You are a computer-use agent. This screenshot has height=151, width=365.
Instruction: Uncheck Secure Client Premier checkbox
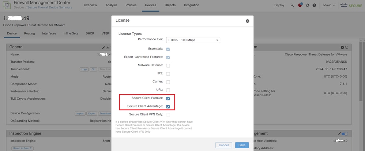point(168,98)
